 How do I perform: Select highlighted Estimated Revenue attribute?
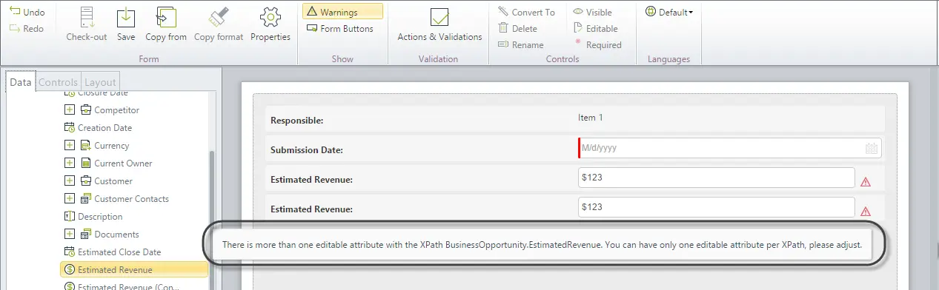pyautogui.click(x=134, y=270)
